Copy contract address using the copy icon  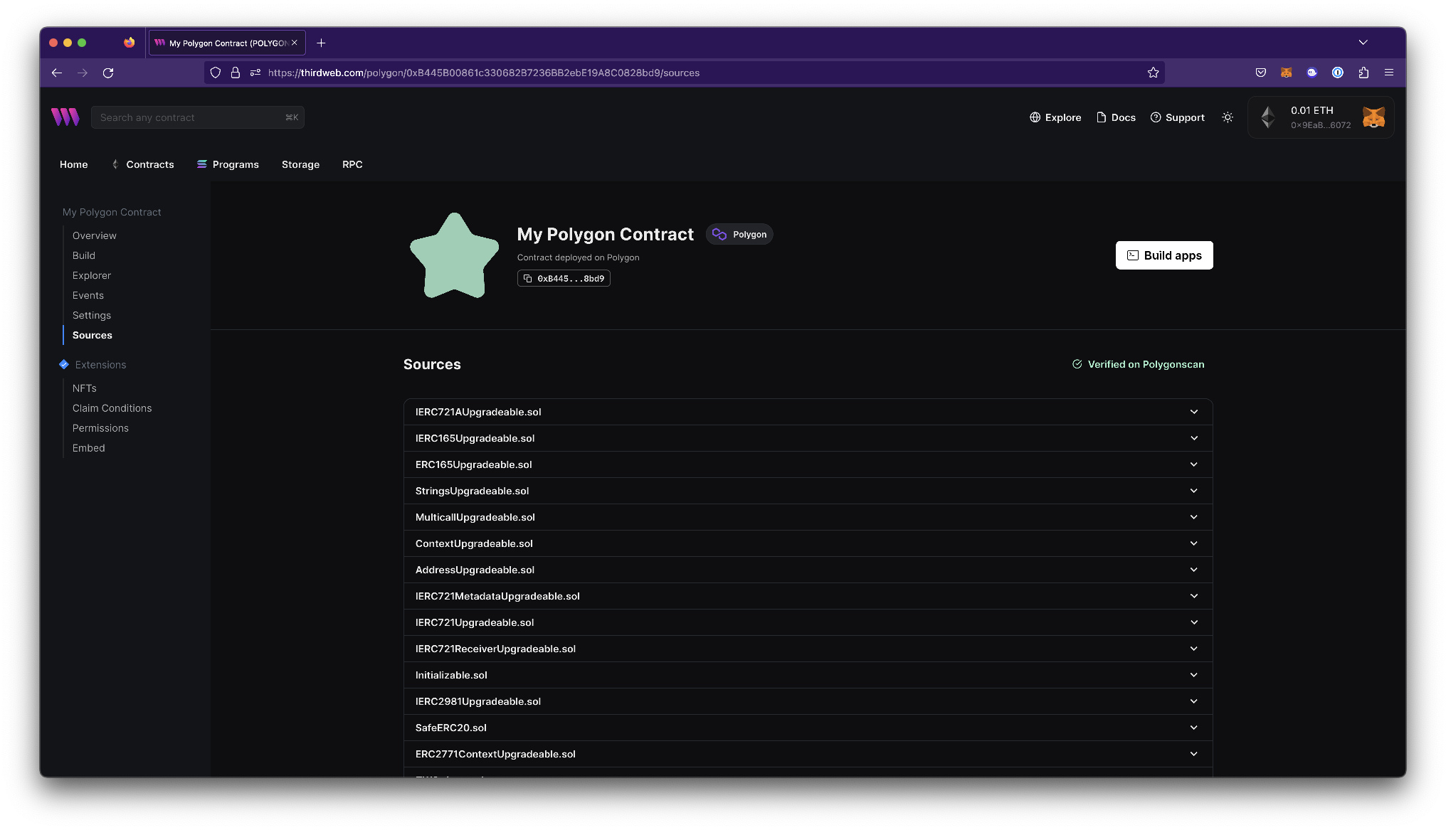click(528, 278)
